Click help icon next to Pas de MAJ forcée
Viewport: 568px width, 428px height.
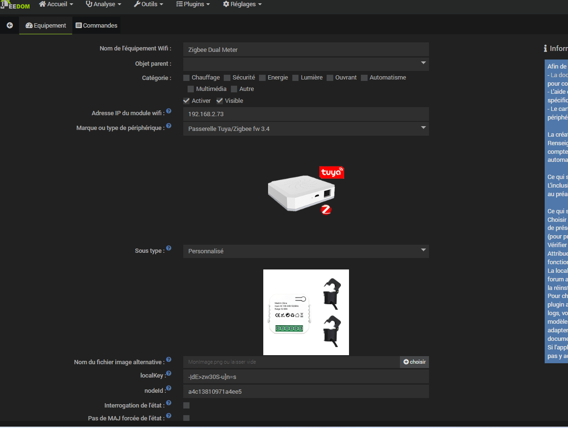169,416
